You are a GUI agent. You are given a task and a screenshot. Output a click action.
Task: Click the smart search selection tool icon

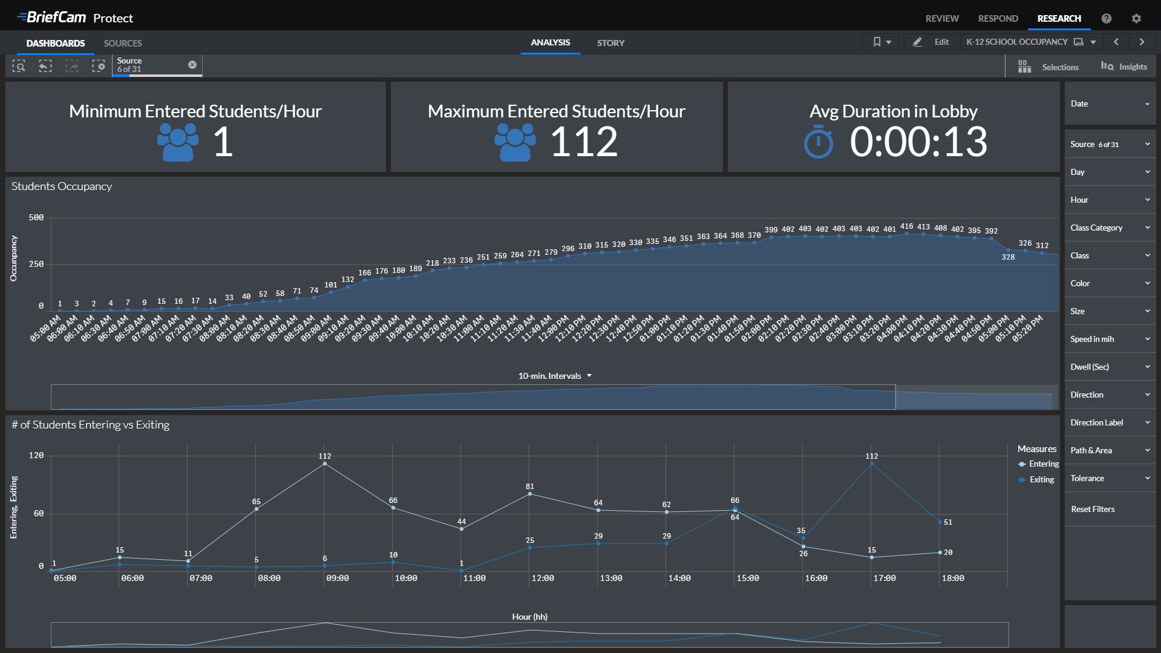point(19,66)
